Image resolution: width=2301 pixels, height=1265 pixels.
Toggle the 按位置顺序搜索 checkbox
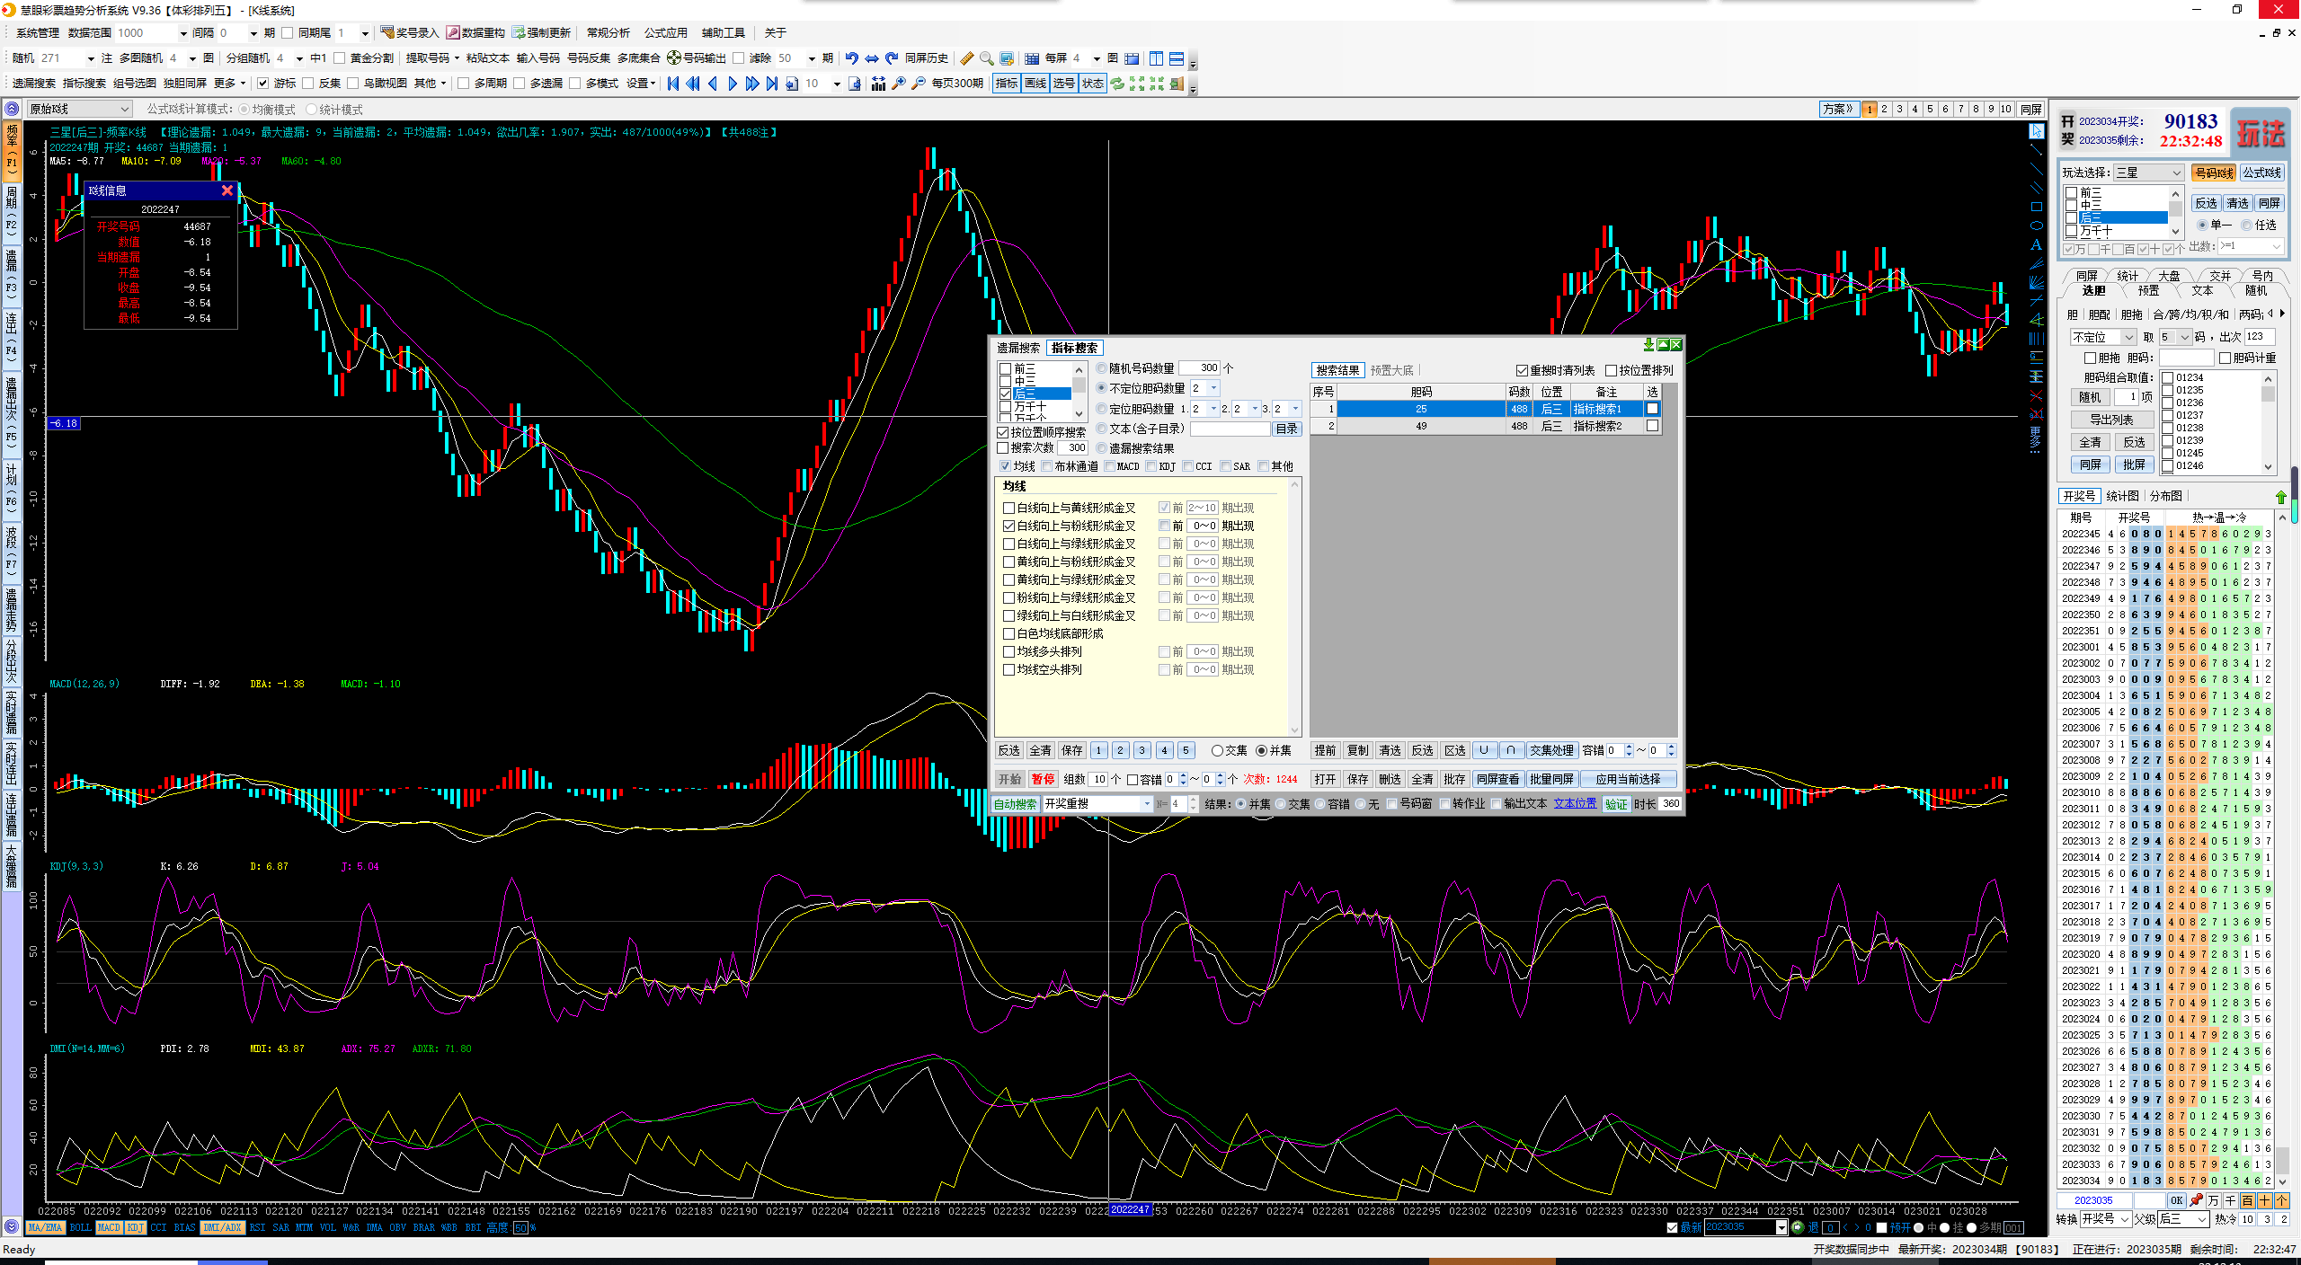click(1003, 432)
